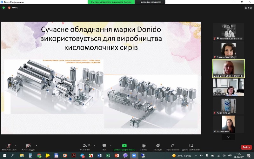Toggle the Запись record button
Viewport: 254px width, 159px height.
(144, 146)
